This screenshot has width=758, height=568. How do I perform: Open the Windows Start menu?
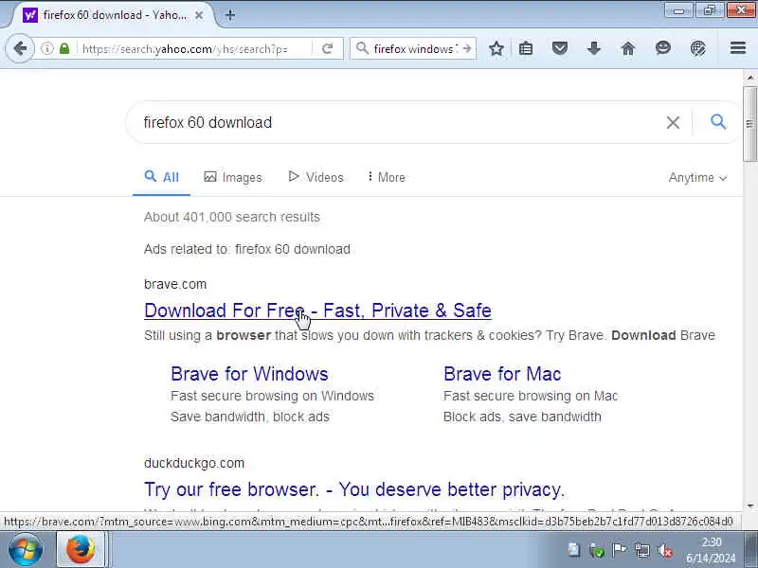(x=26, y=550)
